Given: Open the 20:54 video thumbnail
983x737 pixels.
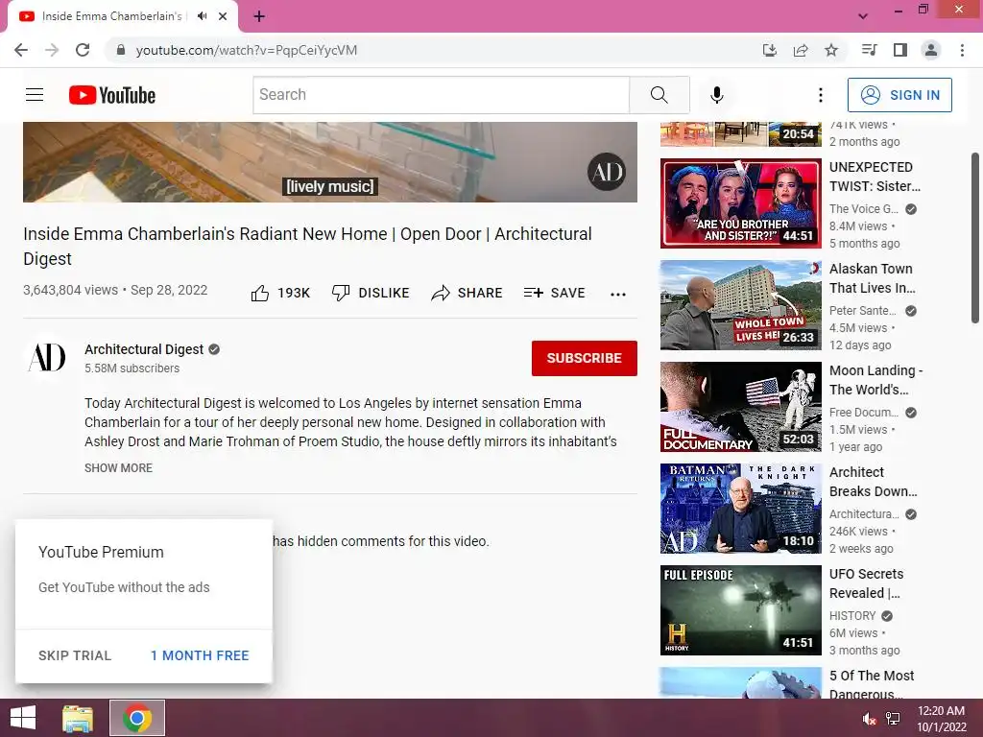Looking at the screenshot, I should click(740, 134).
